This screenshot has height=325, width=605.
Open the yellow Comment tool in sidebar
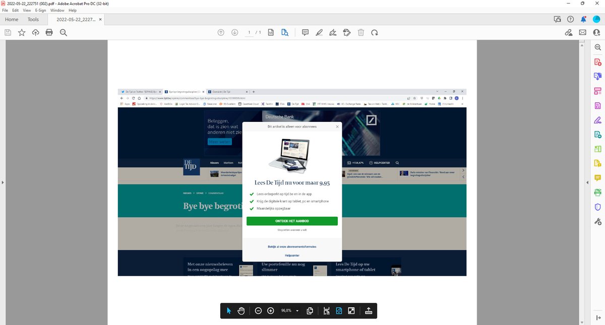coord(598,178)
